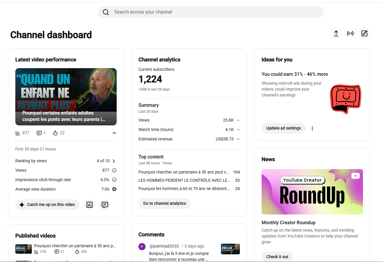Click the Published videos heading
Viewport: 383px width, 262px height.
[35, 236]
